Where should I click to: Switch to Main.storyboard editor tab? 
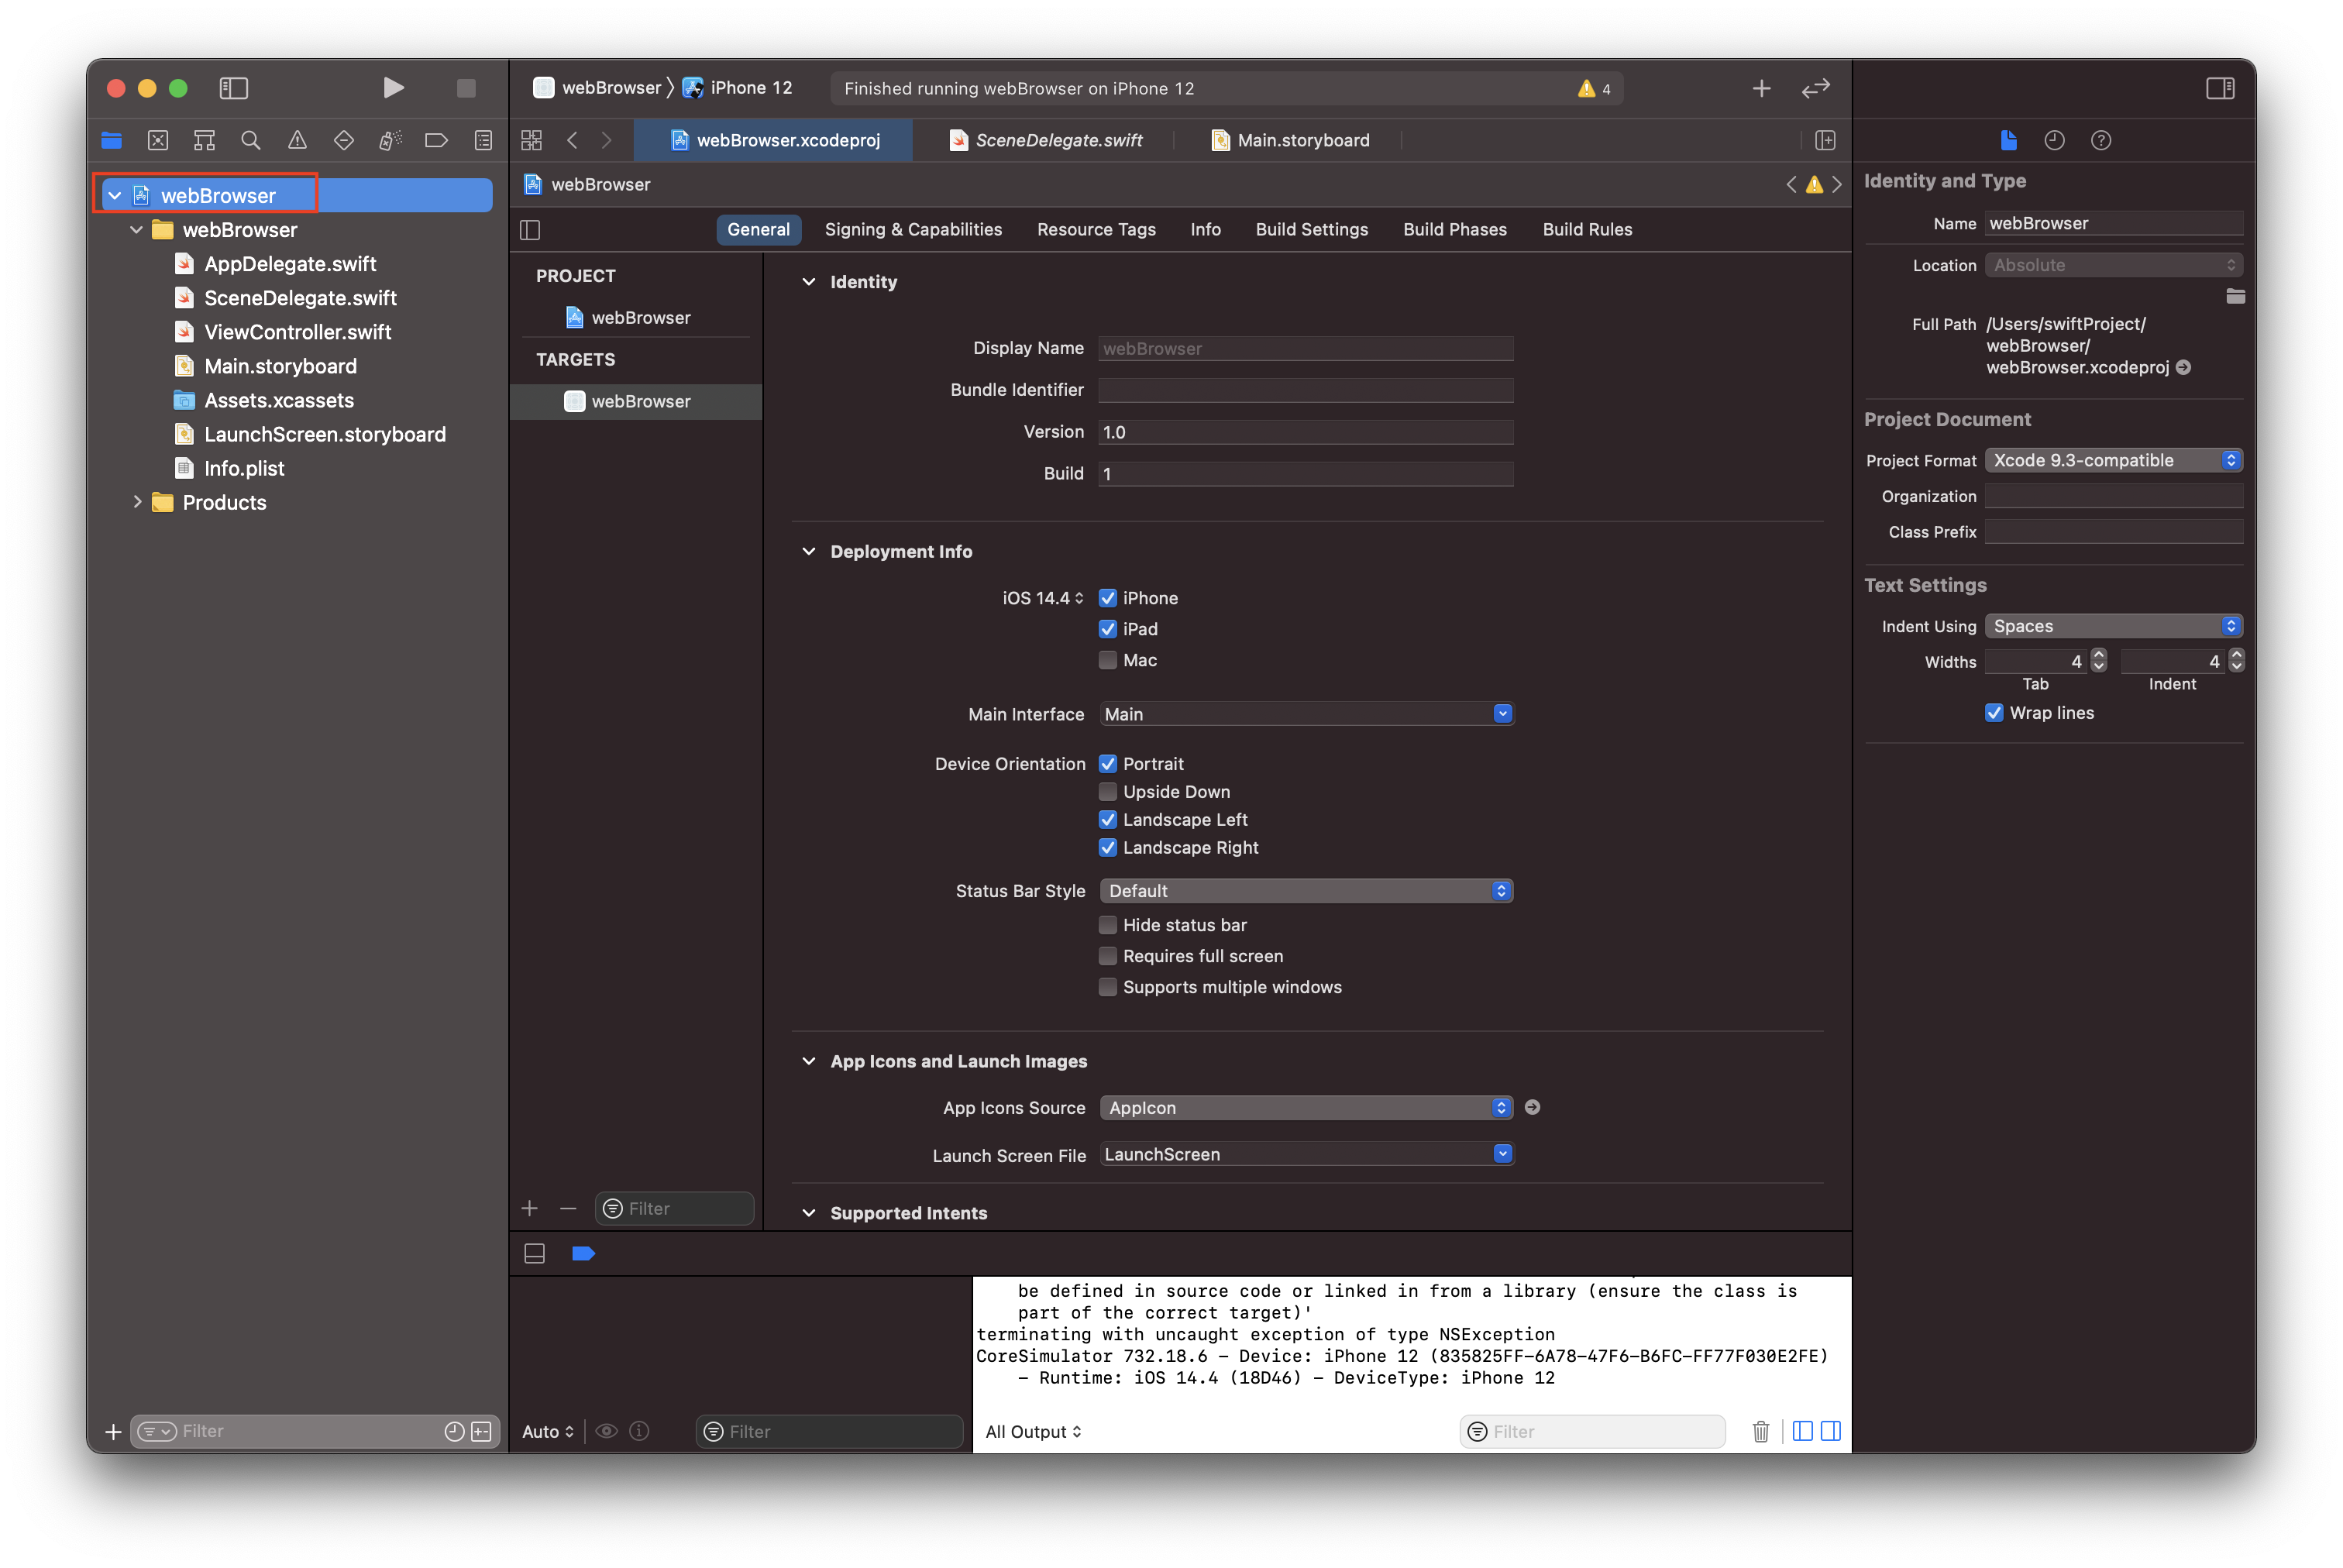(x=1290, y=140)
